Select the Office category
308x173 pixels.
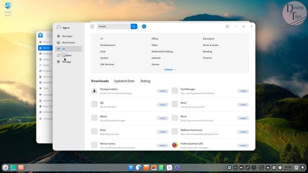tap(154, 39)
